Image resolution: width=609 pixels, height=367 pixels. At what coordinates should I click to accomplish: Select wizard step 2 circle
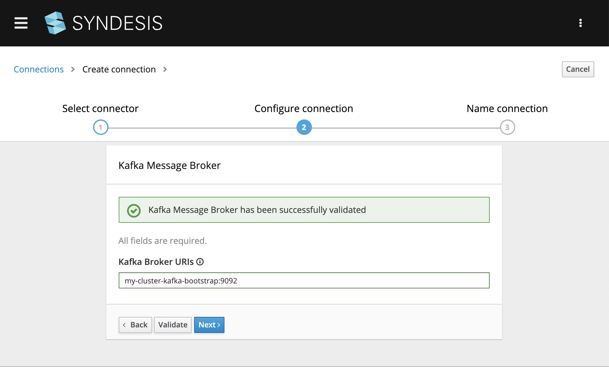pos(304,127)
